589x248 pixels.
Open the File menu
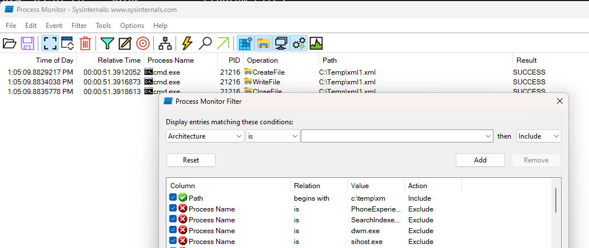coord(11,26)
